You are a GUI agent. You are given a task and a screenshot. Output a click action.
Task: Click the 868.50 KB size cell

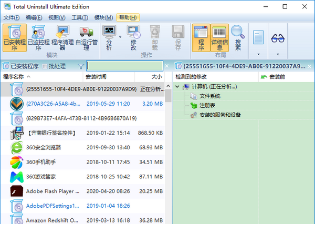click(150, 133)
